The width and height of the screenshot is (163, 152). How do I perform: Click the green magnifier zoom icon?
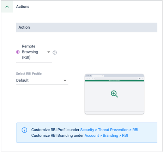pos(114,94)
